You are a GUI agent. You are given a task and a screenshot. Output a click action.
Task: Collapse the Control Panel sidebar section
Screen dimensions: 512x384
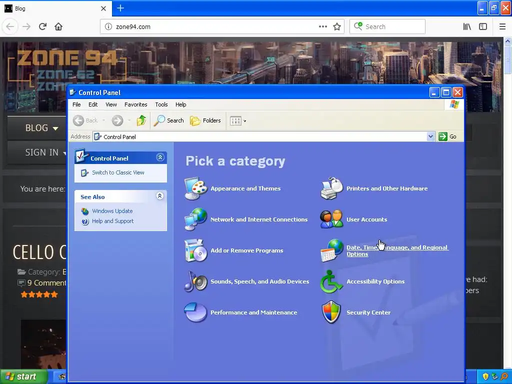point(160,157)
